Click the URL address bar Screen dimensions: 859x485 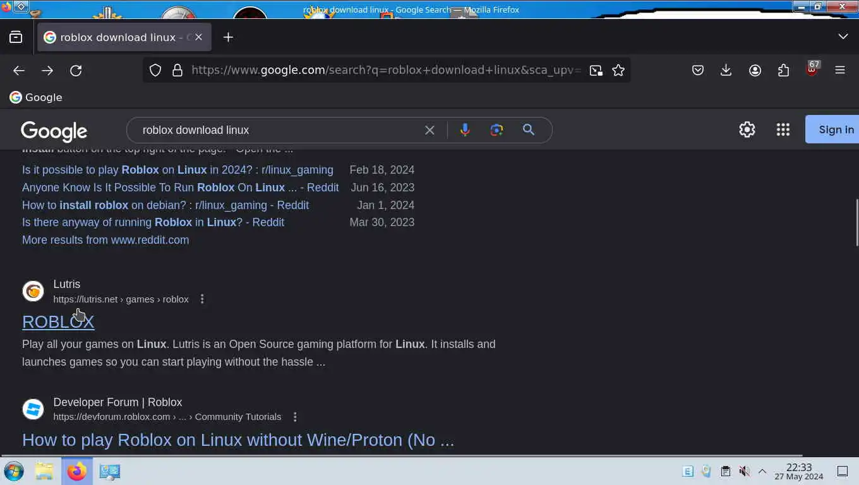(x=385, y=70)
